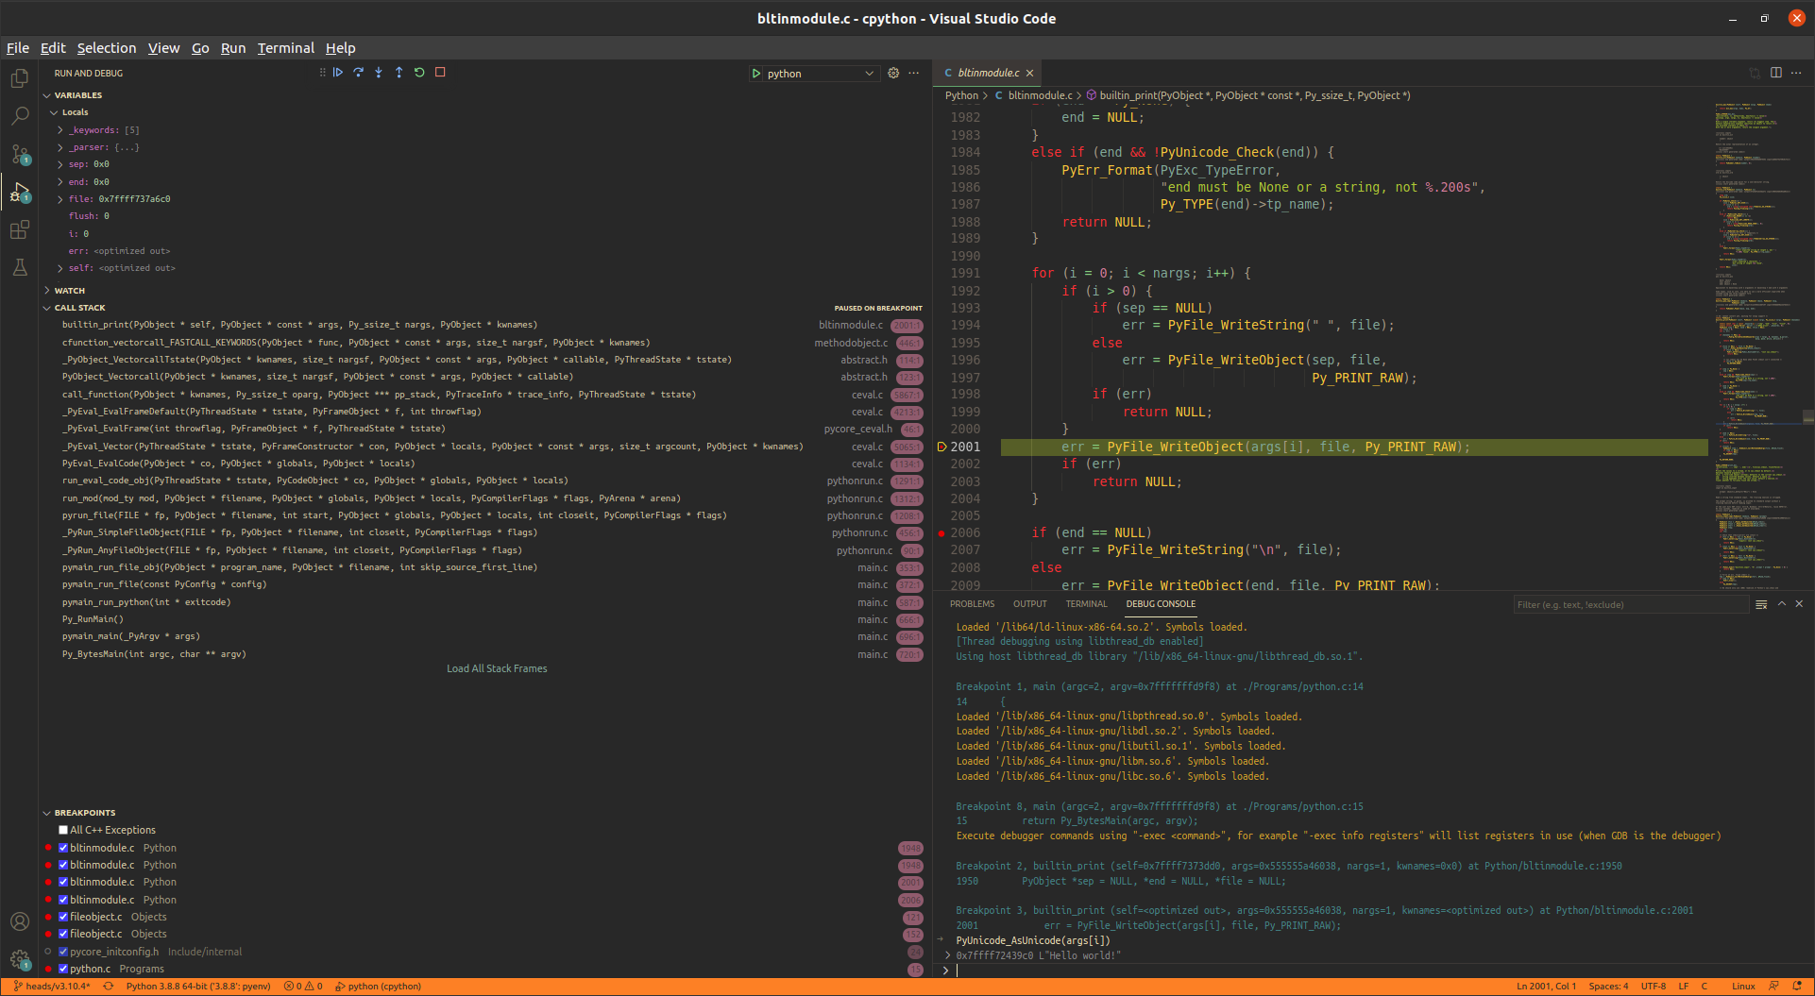Toggle pycore_initconfig.h breakpoint checkbox

tap(63, 952)
